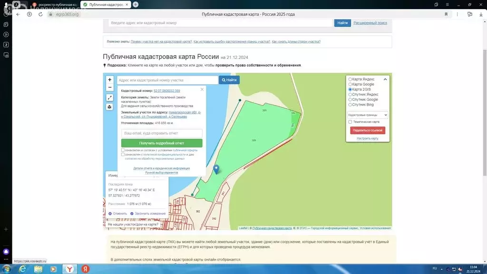Focus the top Введите адрес search field
Viewport: 487px width, 274px height.
click(x=221, y=23)
